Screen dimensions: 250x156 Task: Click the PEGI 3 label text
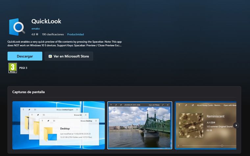[x=23, y=68]
